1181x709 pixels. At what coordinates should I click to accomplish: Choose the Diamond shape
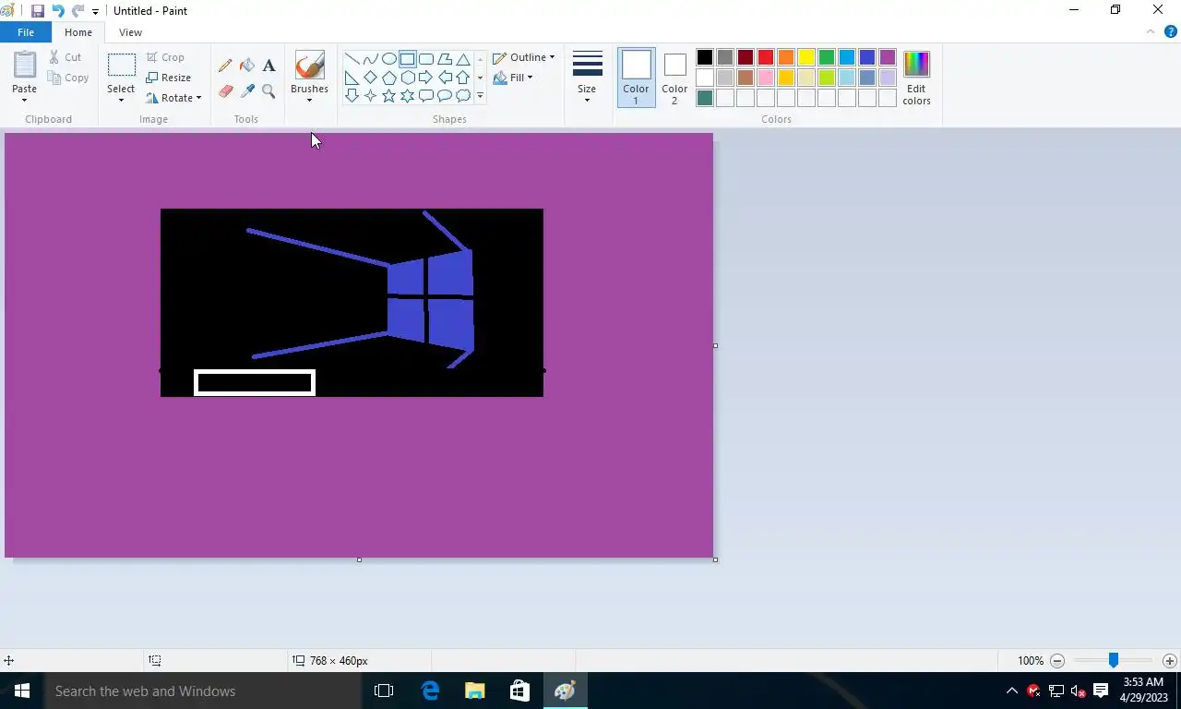pos(370,78)
